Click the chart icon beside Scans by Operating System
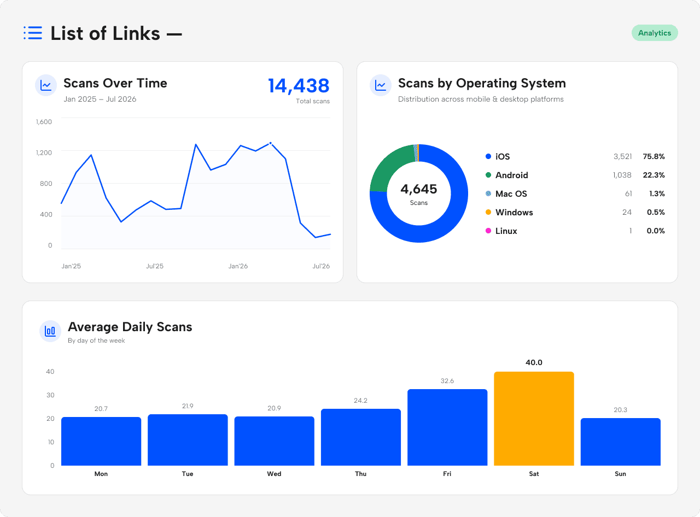700x517 pixels. (x=381, y=85)
